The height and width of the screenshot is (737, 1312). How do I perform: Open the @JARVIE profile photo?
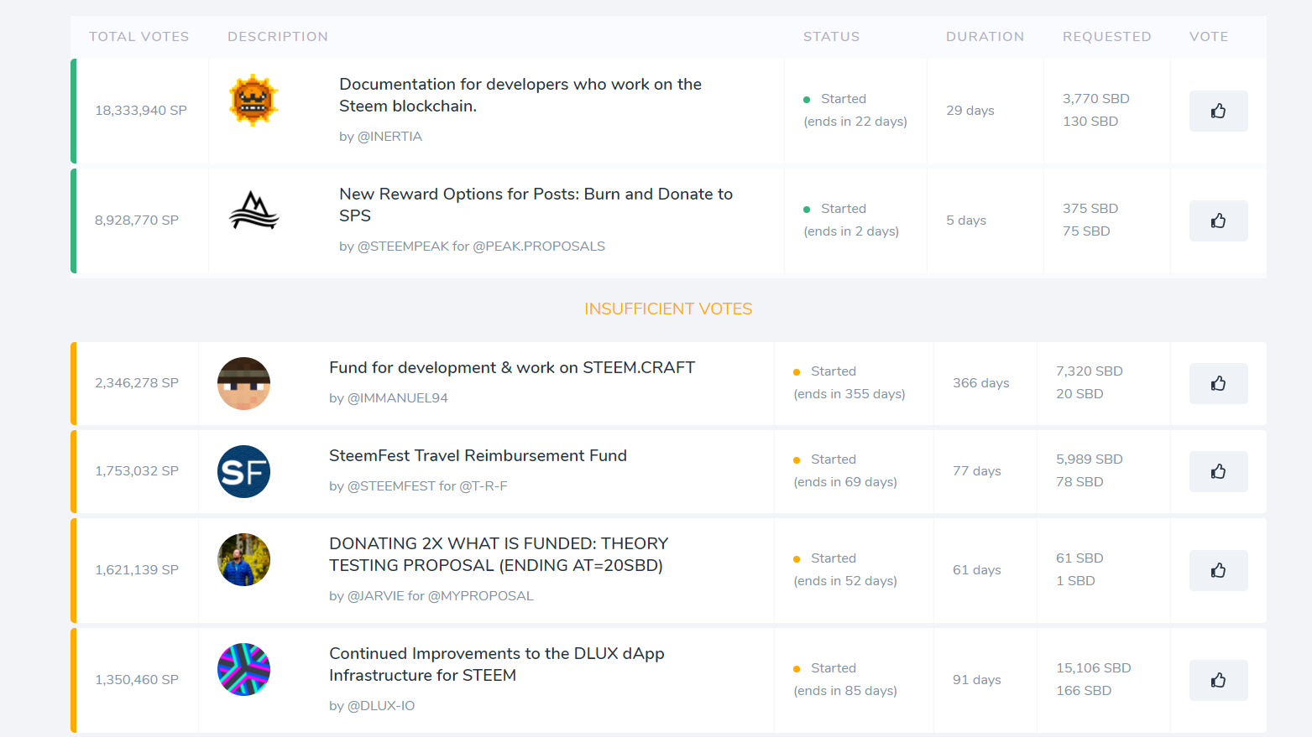tap(243, 559)
